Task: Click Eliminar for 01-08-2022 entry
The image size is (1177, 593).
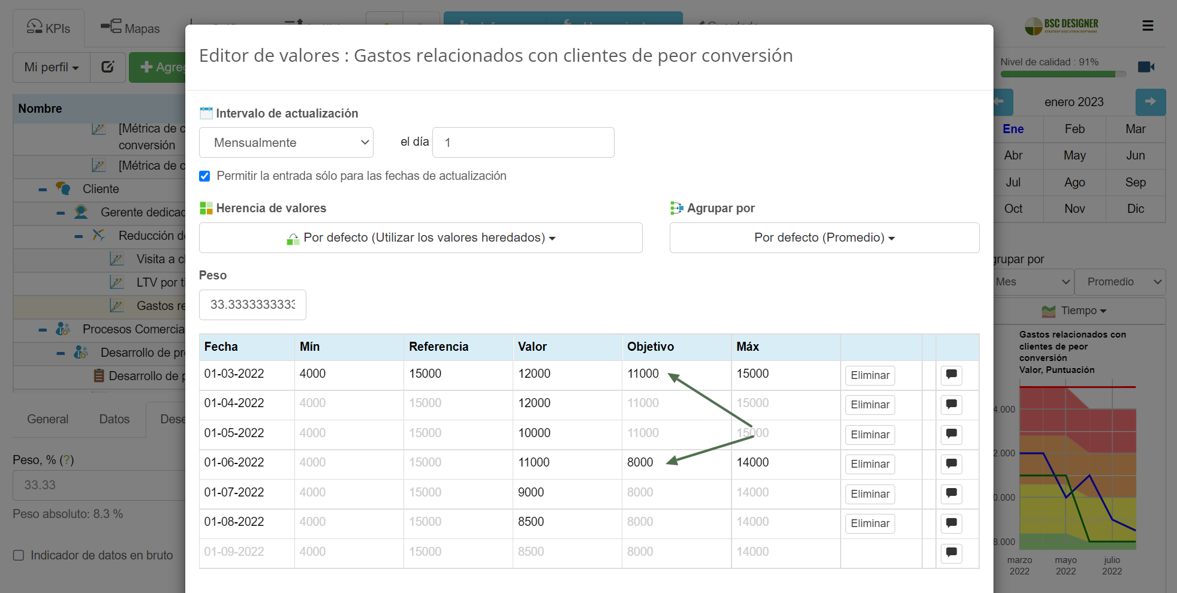Action: 869,523
